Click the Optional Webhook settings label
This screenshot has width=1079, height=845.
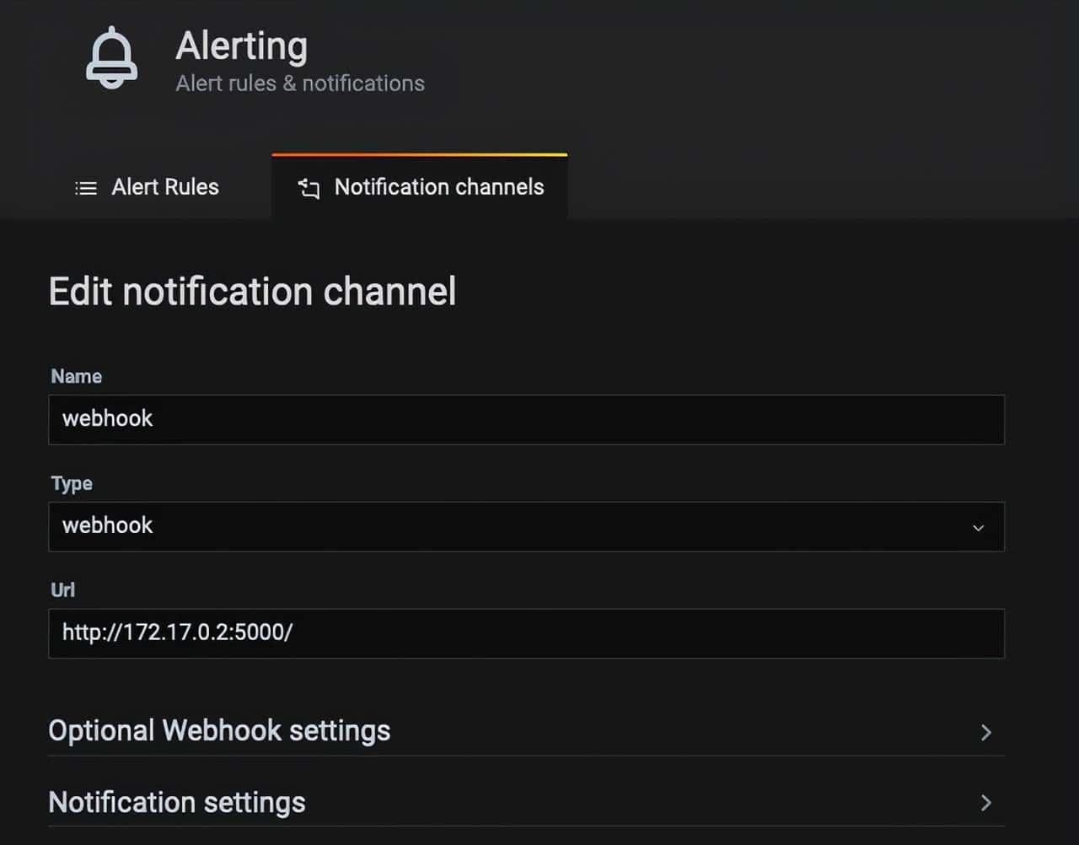tap(219, 730)
